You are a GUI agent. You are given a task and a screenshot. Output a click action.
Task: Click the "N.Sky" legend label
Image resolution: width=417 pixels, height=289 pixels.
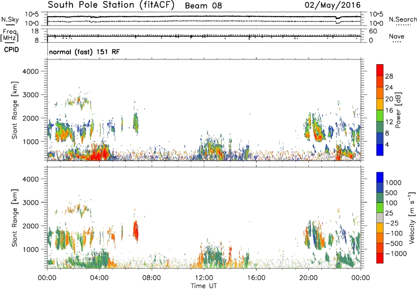(10, 19)
